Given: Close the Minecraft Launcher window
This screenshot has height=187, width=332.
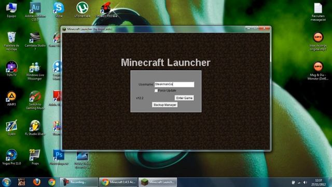Looking at the screenshot, I should [264, 28].
